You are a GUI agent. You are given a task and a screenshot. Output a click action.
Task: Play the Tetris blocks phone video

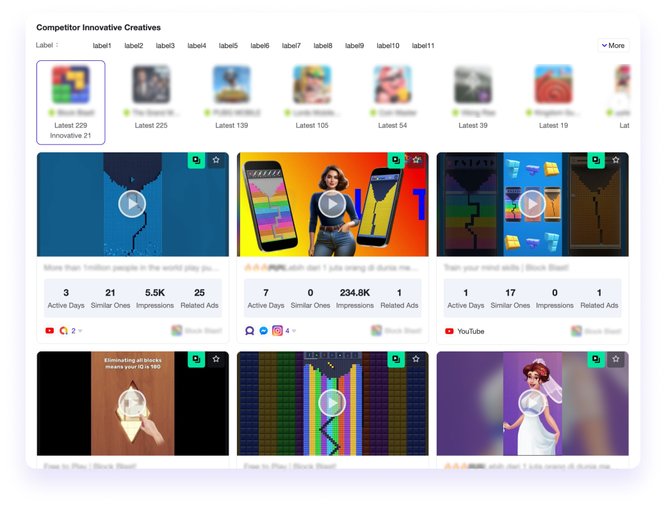[532, 204]
